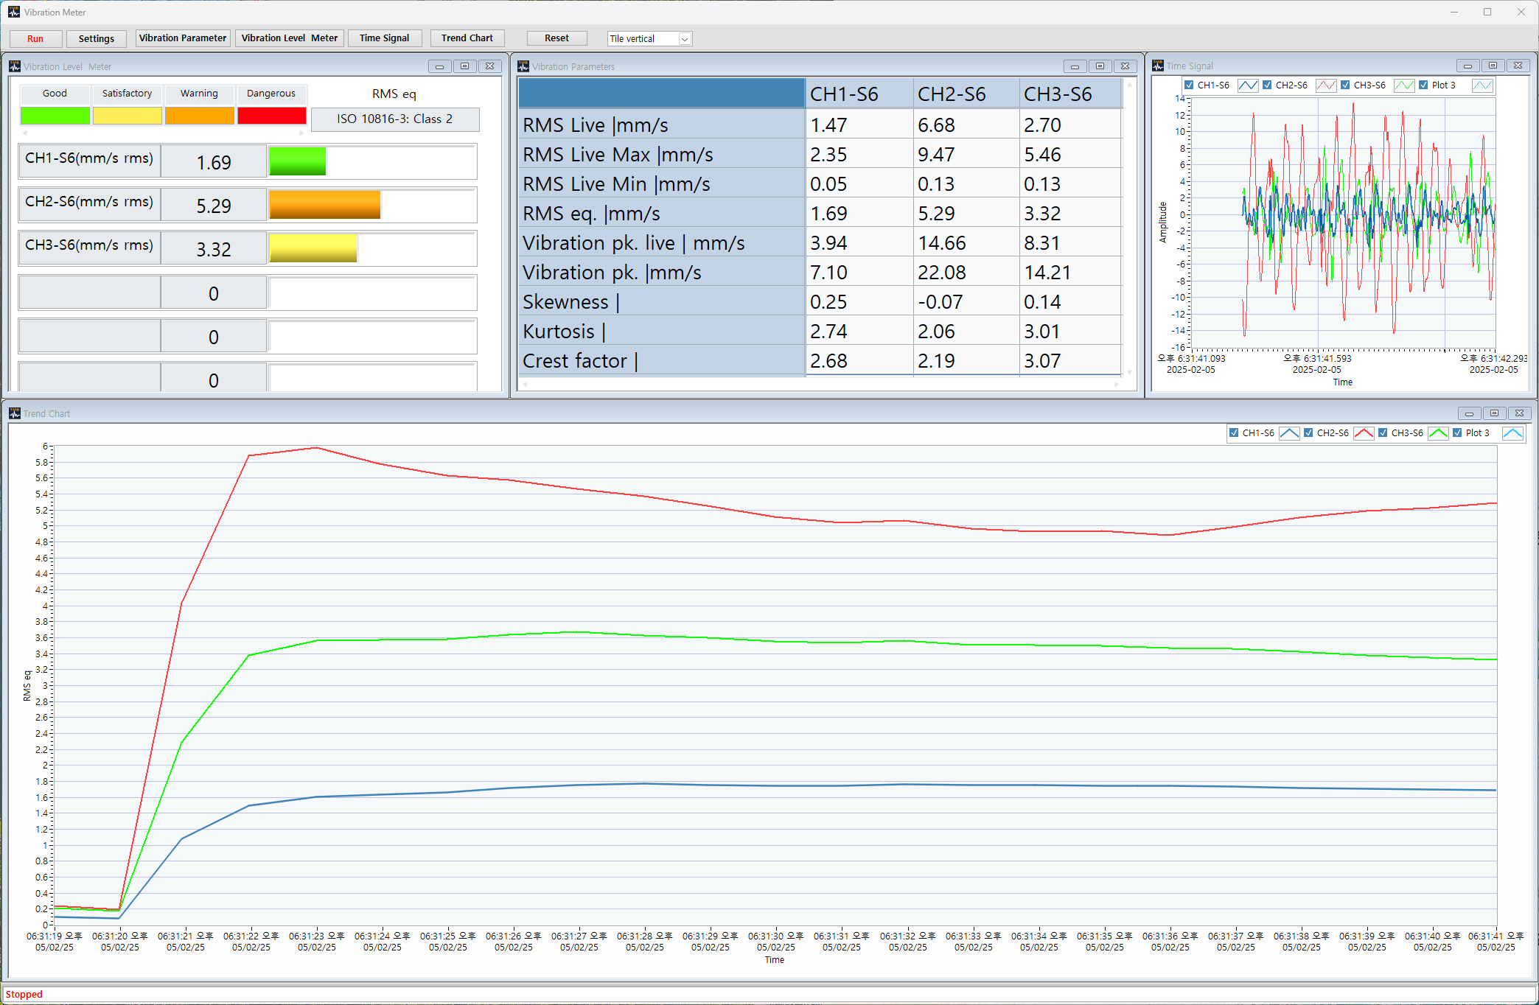The height and width of the screenshot is (1005, 1539).
Task: Open the Time Signal toolbar tab
Action: coord(384,38)
